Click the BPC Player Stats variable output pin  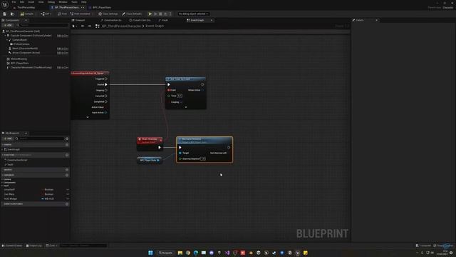pos(158,160)
